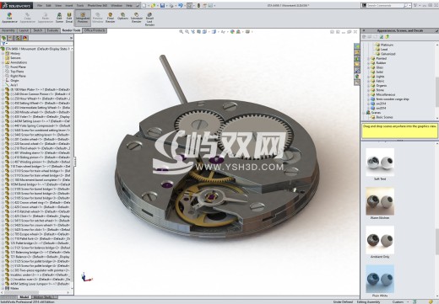Select the Soft Tent scene thumbnail
439x304 pixels.
point(380,163)
